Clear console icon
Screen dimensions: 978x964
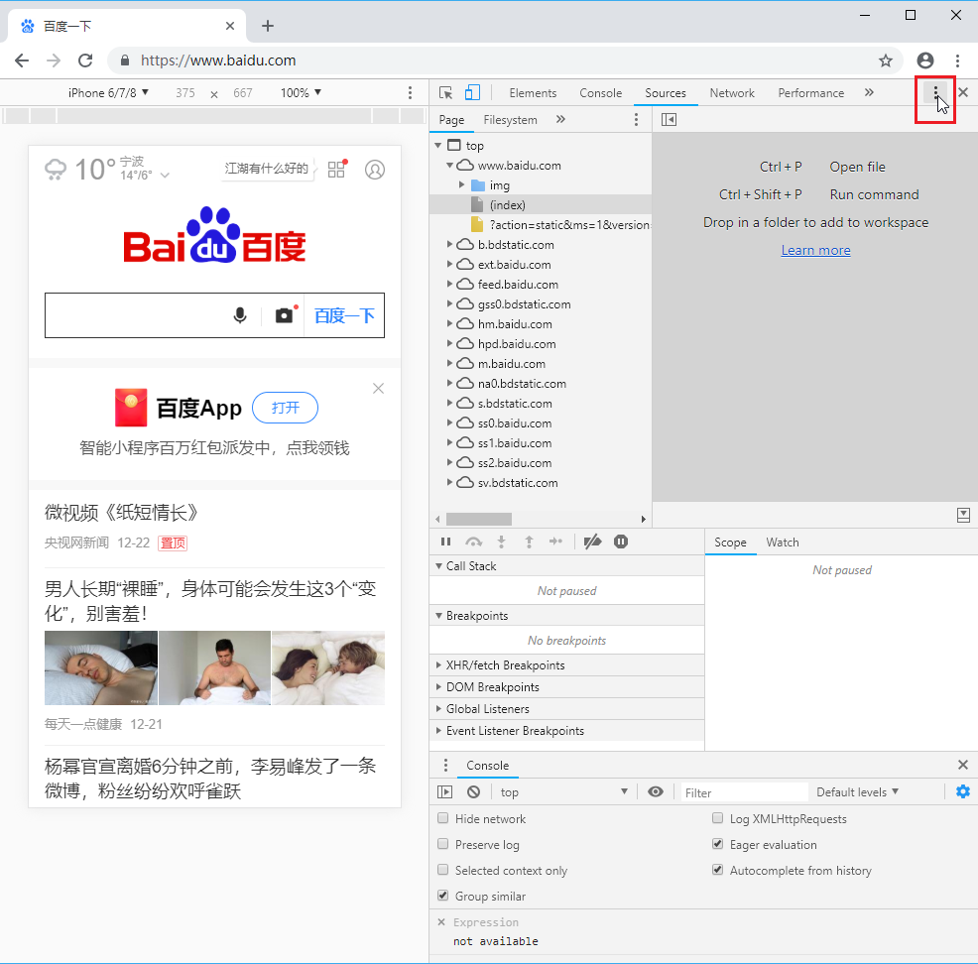(x=473, y=791)
